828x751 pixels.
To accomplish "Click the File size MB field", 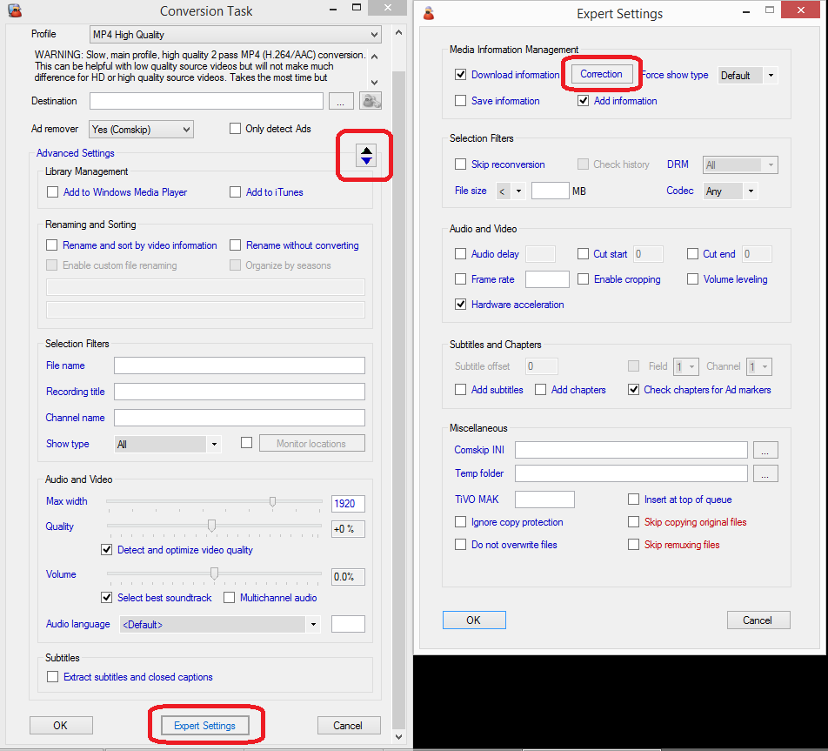I will tap(551, 191).
